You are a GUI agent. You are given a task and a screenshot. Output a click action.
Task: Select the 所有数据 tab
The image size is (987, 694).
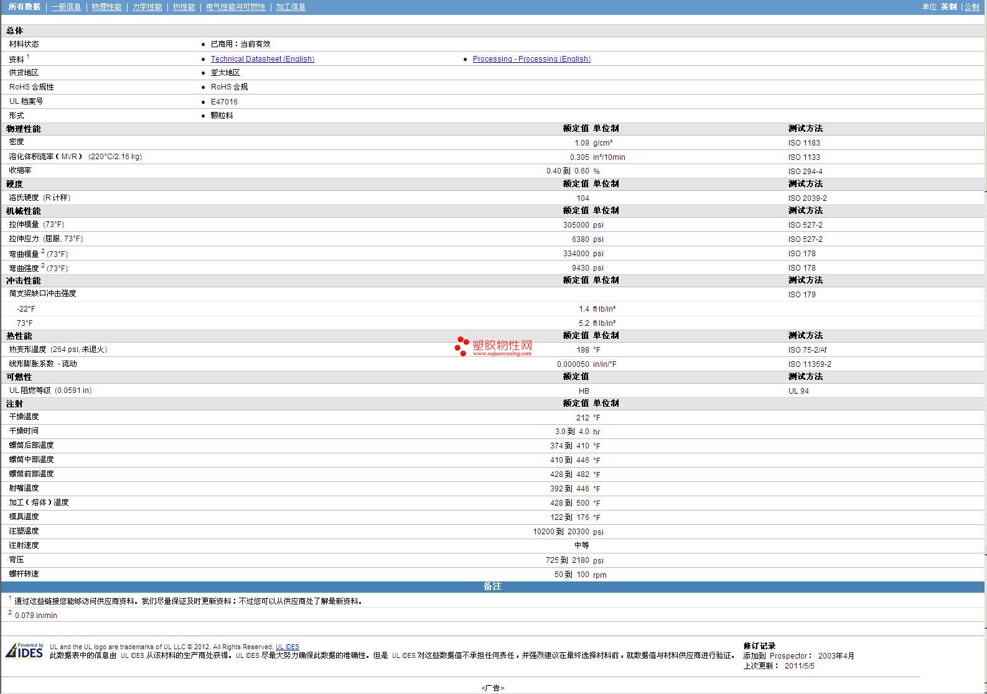pos(24,7)
